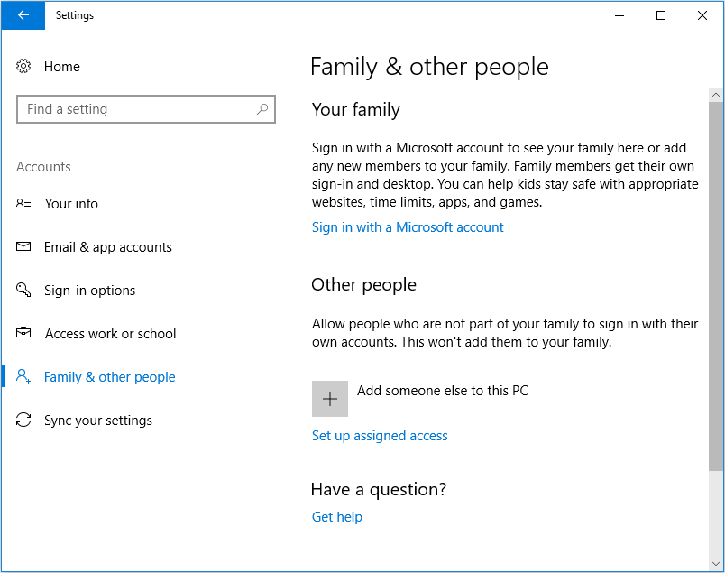Viewport: 725px width, 573px height.
Task: Click the Your family heading
Action: 356,110
